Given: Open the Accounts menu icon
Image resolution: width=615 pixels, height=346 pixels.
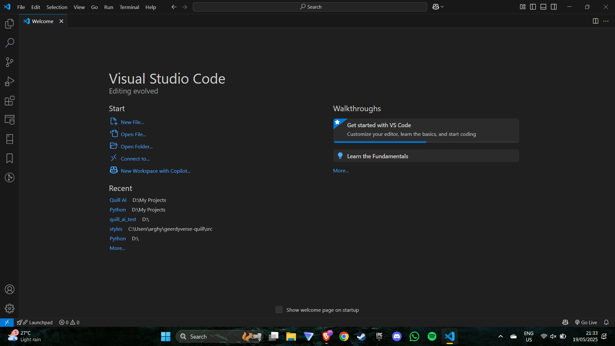Looking at the screenshot, I should (10, 289).
